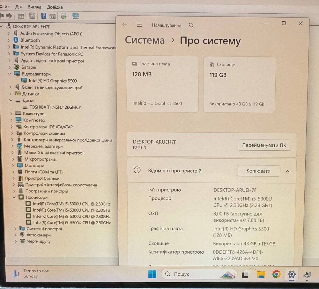This screenshot has height=289, width=319.
Task: Click the back arrow in Settings window
Action: [124, 25]
